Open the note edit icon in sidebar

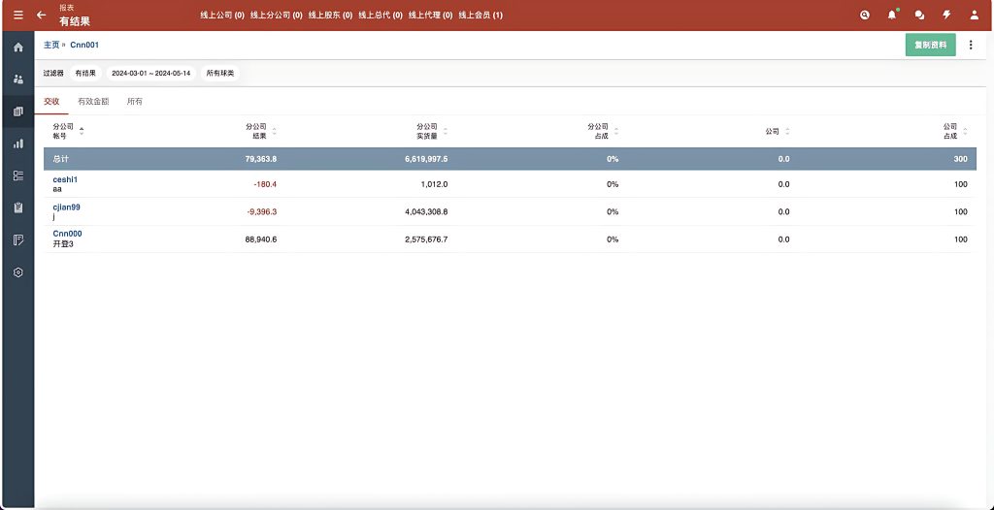click(18, 240)
